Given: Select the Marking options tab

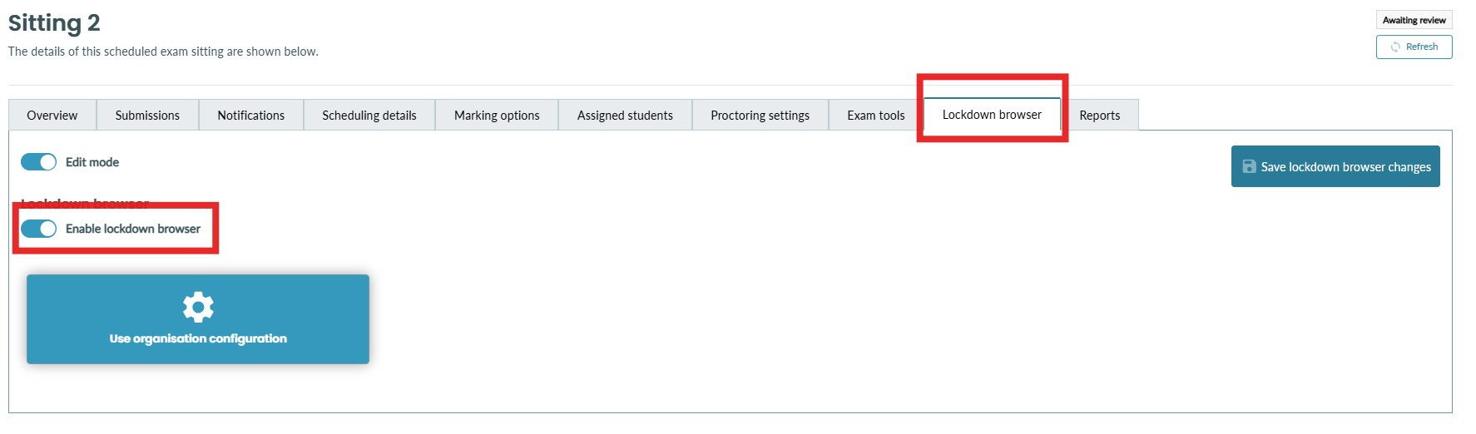Looking at the screenshot, I should click(497, 116).
